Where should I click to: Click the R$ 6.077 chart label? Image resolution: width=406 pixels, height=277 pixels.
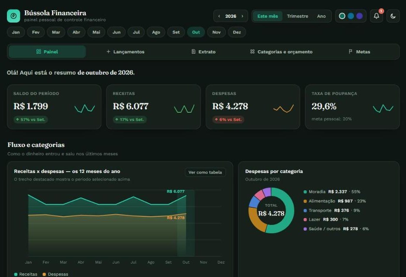tap(176, 191)
